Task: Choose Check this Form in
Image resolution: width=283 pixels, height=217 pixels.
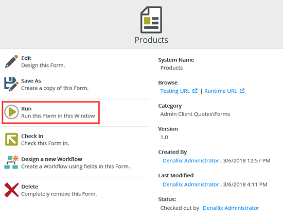Action: coord(45,143)
